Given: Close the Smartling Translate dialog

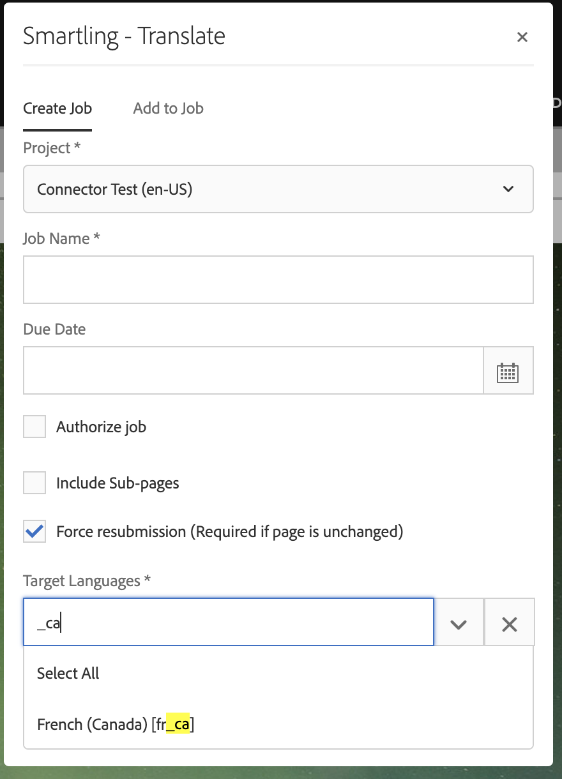Looking at the screenshot, I should click(522, 37).
